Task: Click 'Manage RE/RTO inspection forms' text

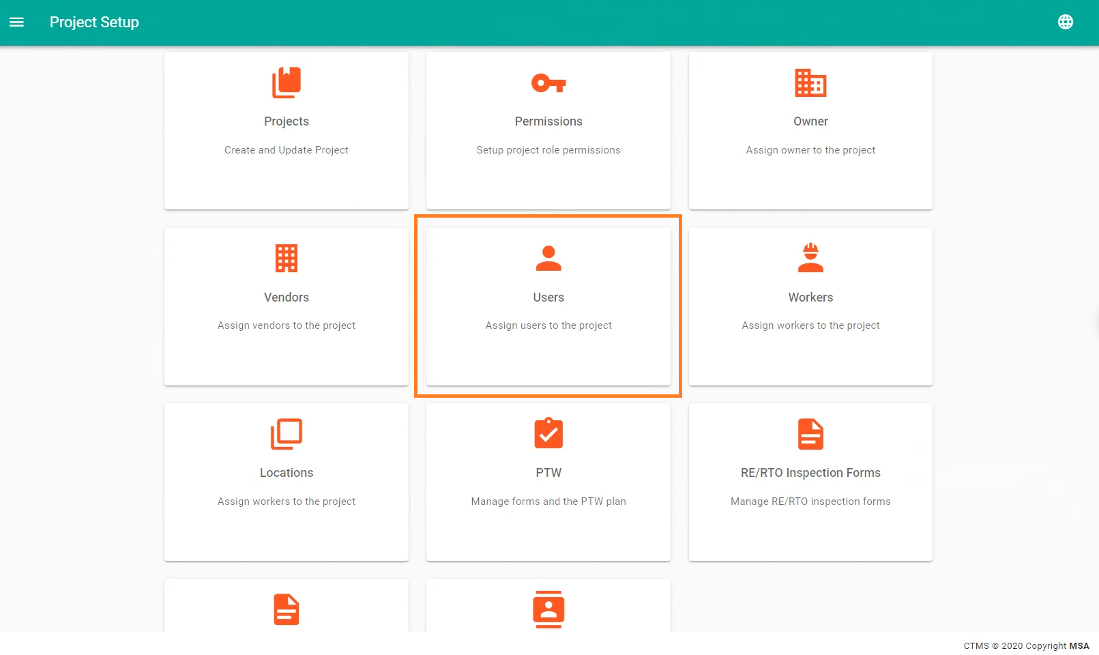Action: coord(810,501)
